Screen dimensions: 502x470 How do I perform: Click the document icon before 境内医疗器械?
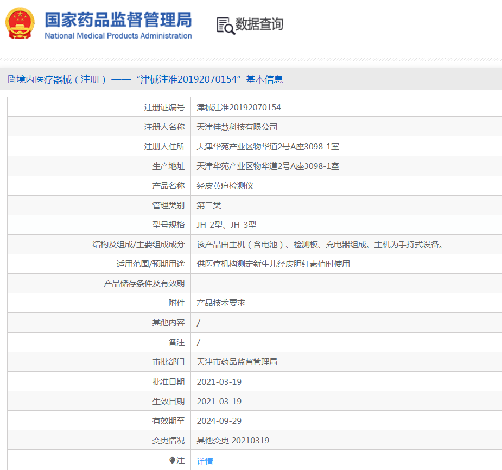click(11, 79)
